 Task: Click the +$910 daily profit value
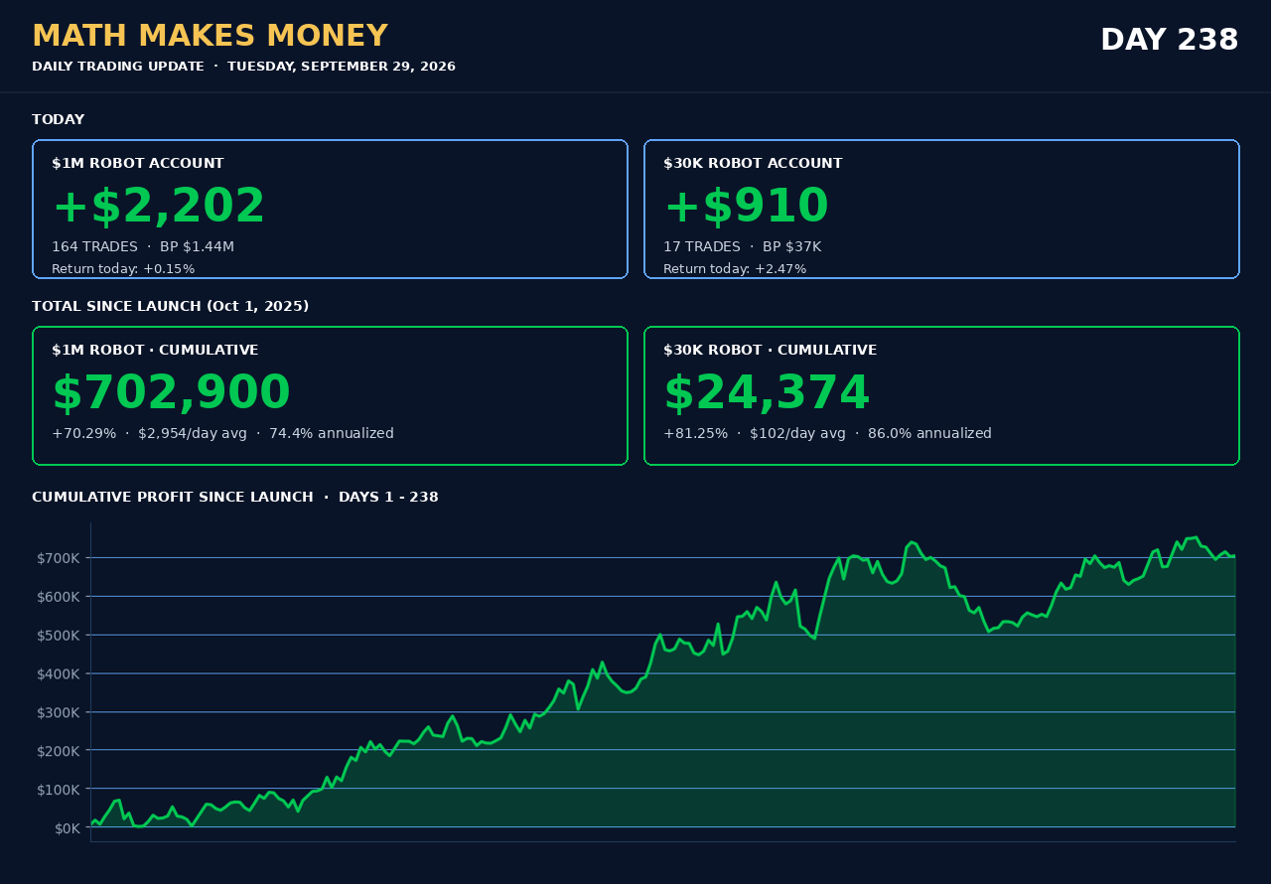coord(746,207)
